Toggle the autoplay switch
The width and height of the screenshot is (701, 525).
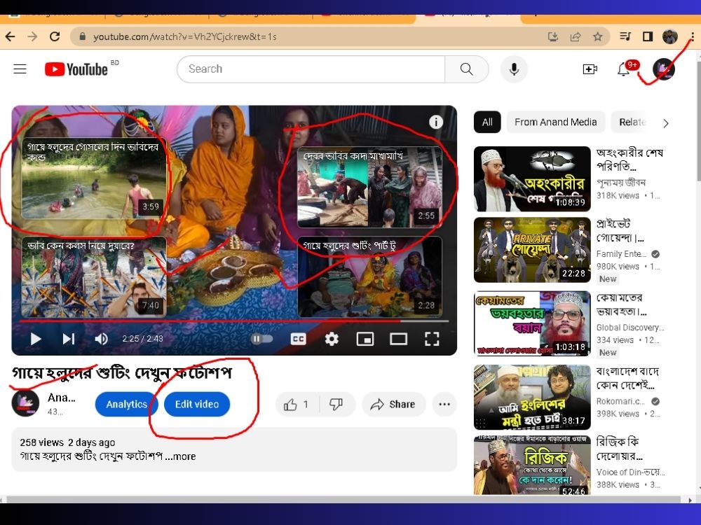[262, 339]
